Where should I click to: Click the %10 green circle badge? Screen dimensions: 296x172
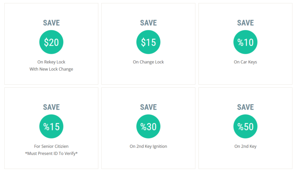(x=246, y=42)
